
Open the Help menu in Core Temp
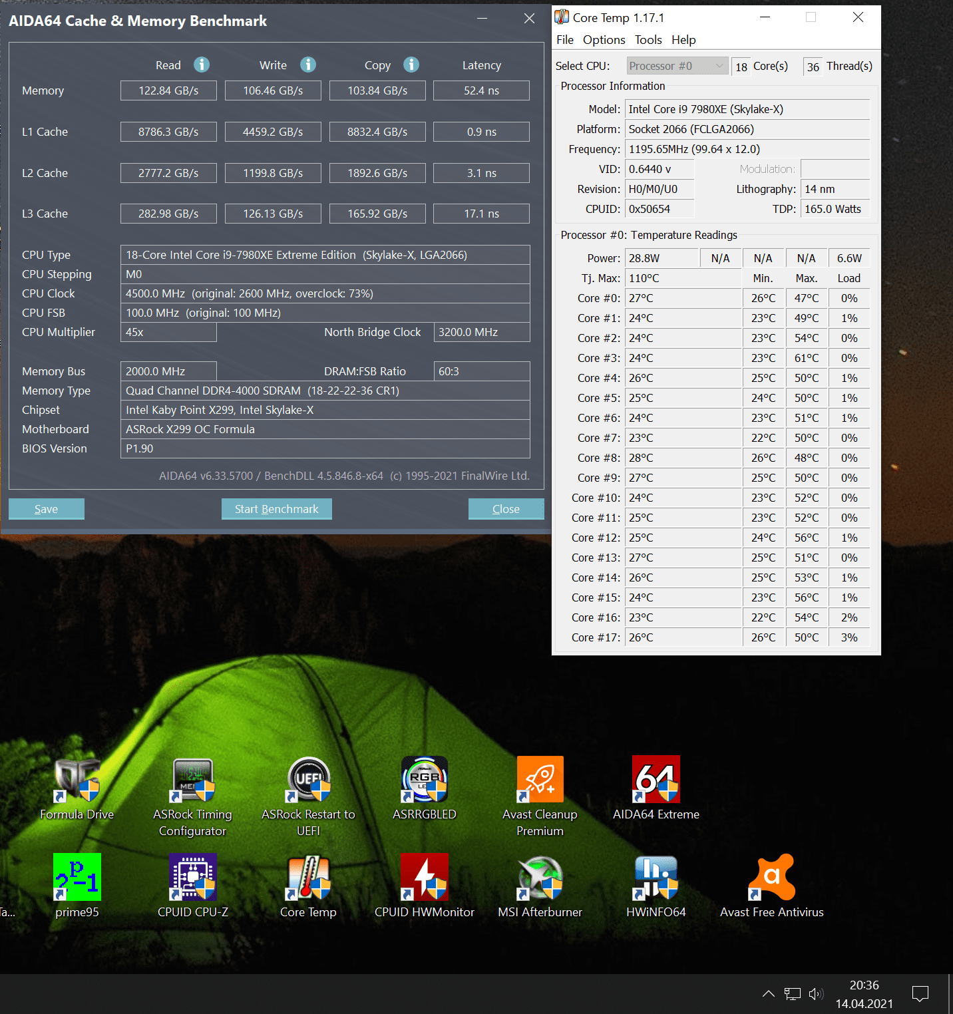click(683, 40)
